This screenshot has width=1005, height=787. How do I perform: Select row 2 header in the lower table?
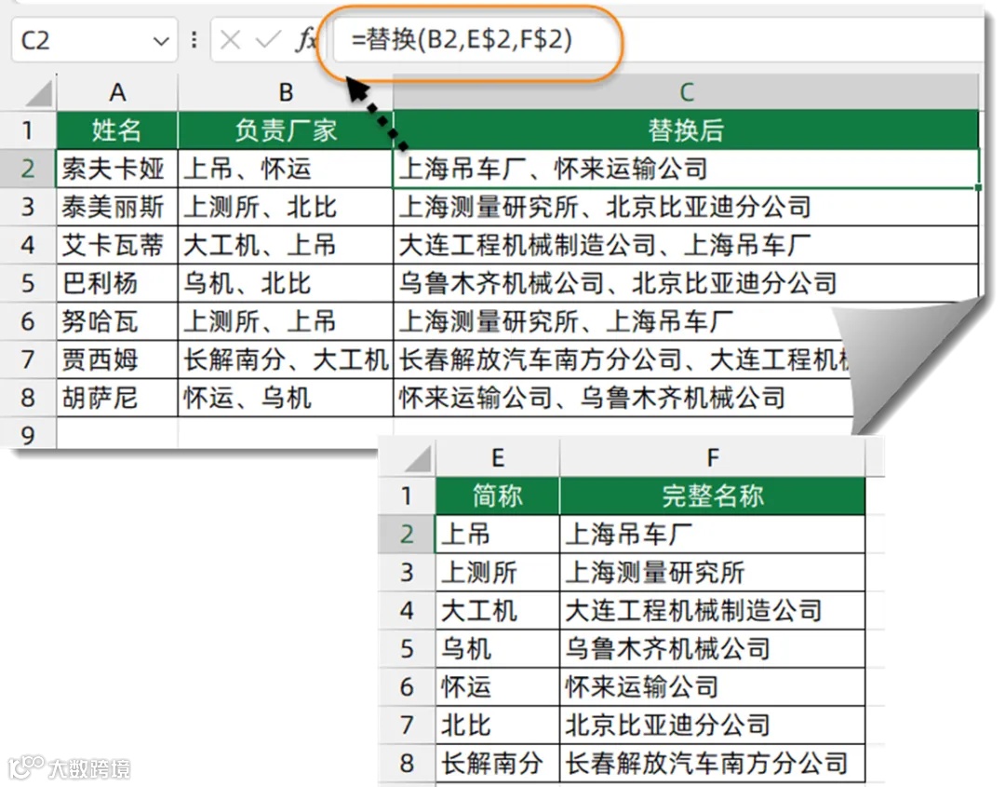click(407, 534)
